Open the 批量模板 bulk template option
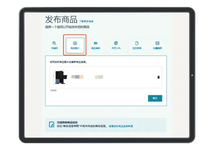214x158 pixels. click(157, 45)
